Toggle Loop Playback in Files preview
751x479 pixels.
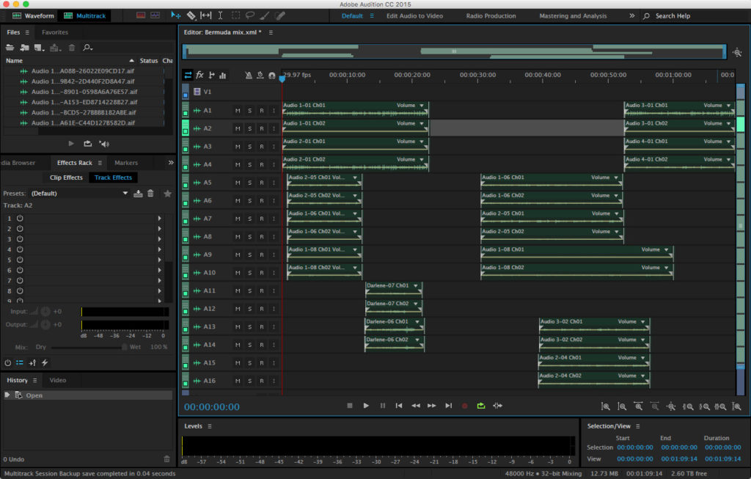[x=88, y=143]
